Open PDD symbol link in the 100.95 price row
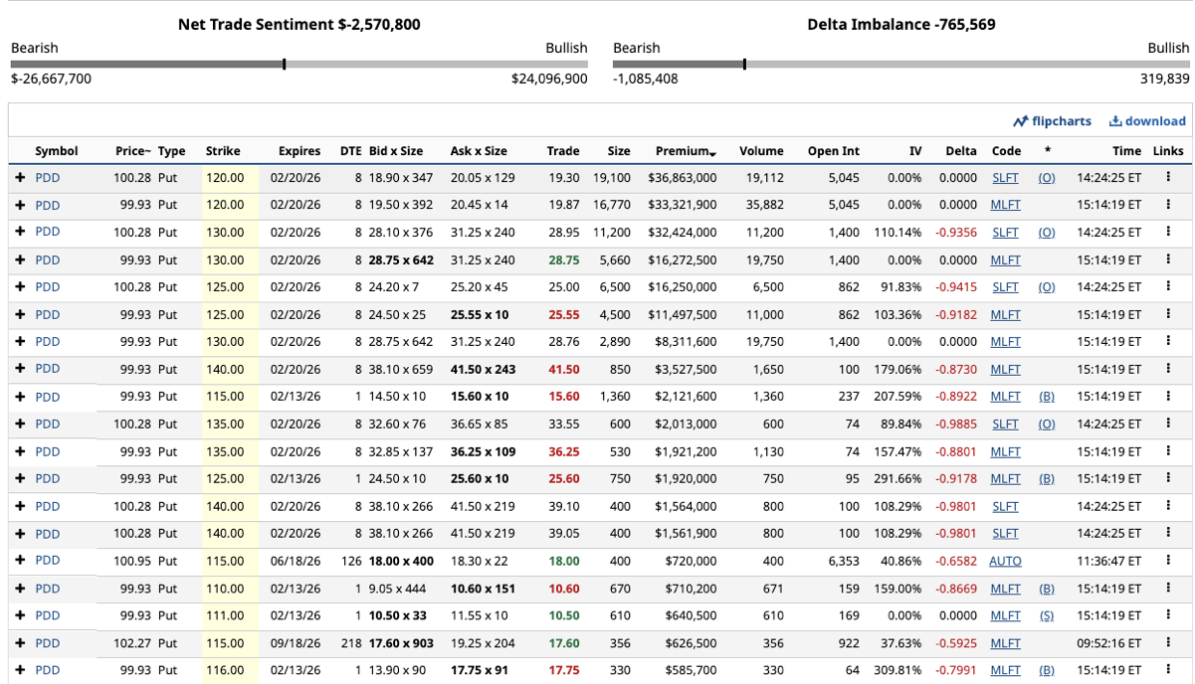The image size is (1195, 684). 48,561
